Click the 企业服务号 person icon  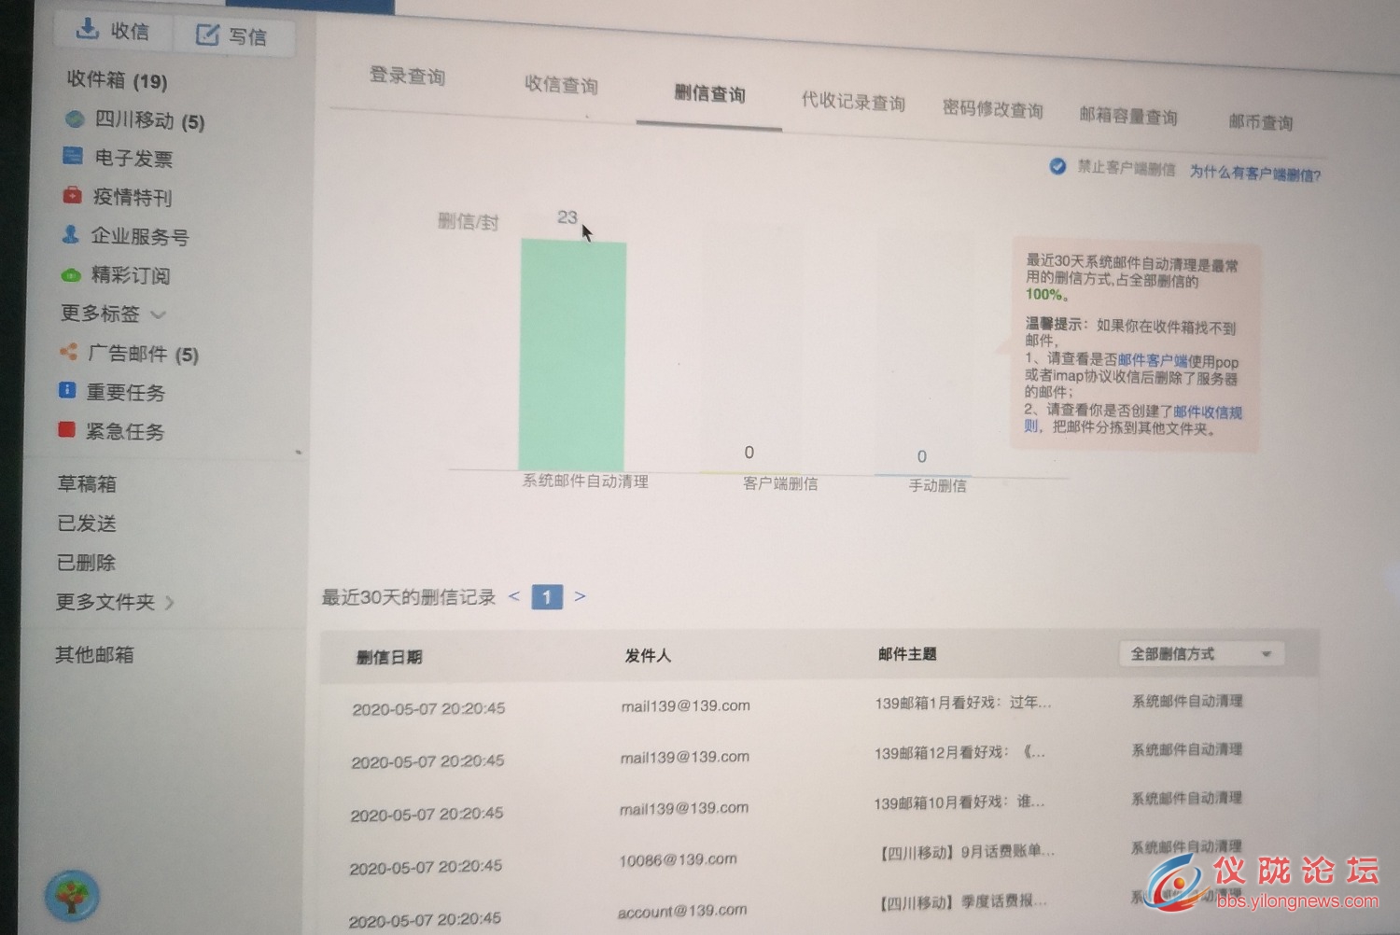point(70,234)
